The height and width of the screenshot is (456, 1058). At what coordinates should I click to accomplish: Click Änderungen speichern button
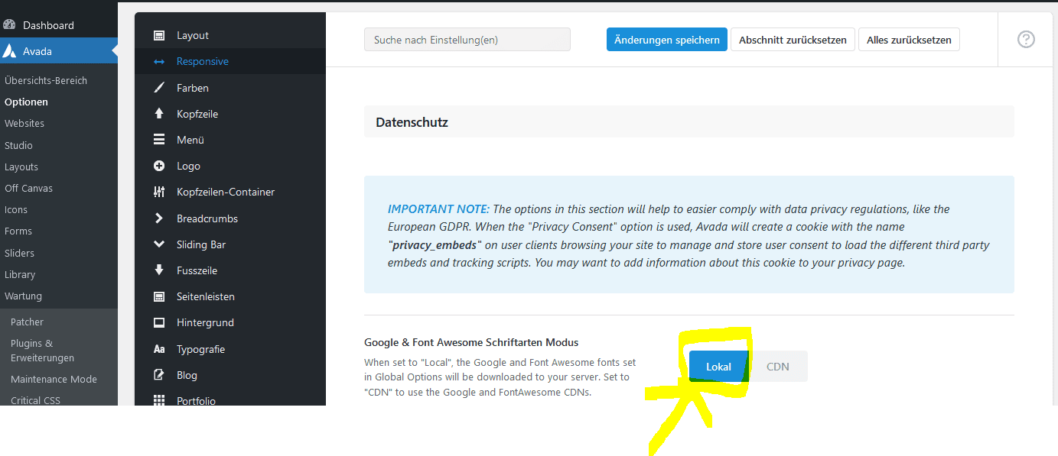click(666, 40)
